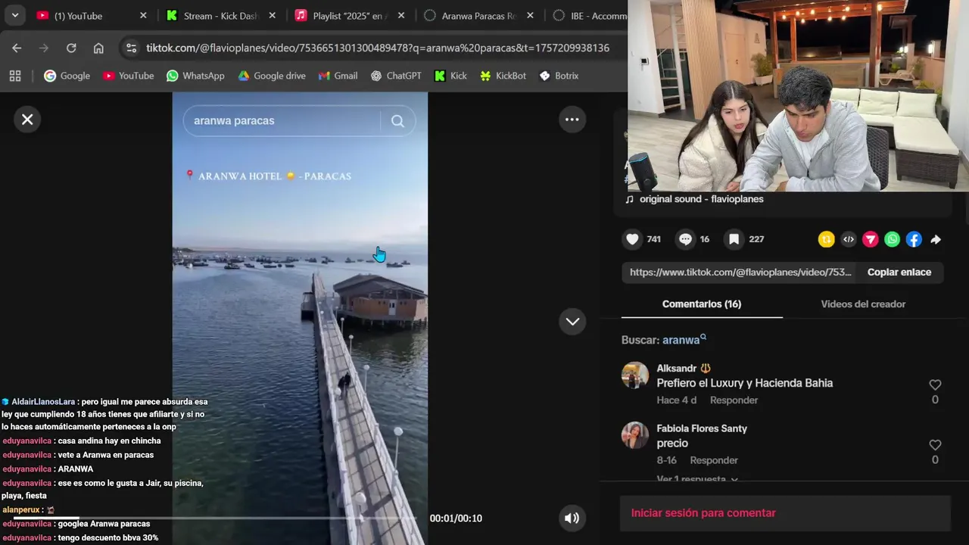The height and width of the screenshot is (545, 969).
Task: Close the (1) YouTube tab
Action: pos(143,16)
